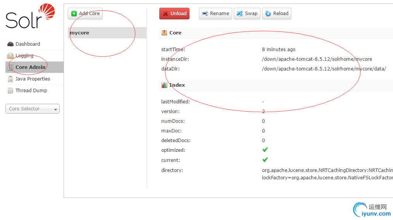This screenshot has height=220, width=393.
Task: Open Java Properties page
Action: tap(33, 79)
